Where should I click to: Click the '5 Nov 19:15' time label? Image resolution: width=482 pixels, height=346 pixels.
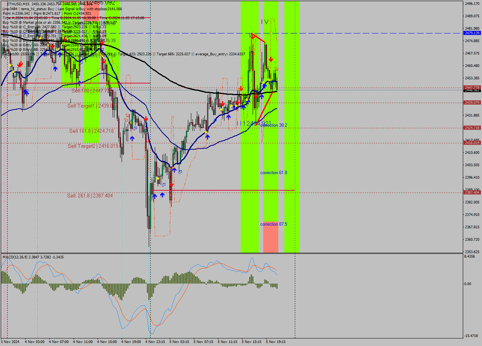point(276,342)
